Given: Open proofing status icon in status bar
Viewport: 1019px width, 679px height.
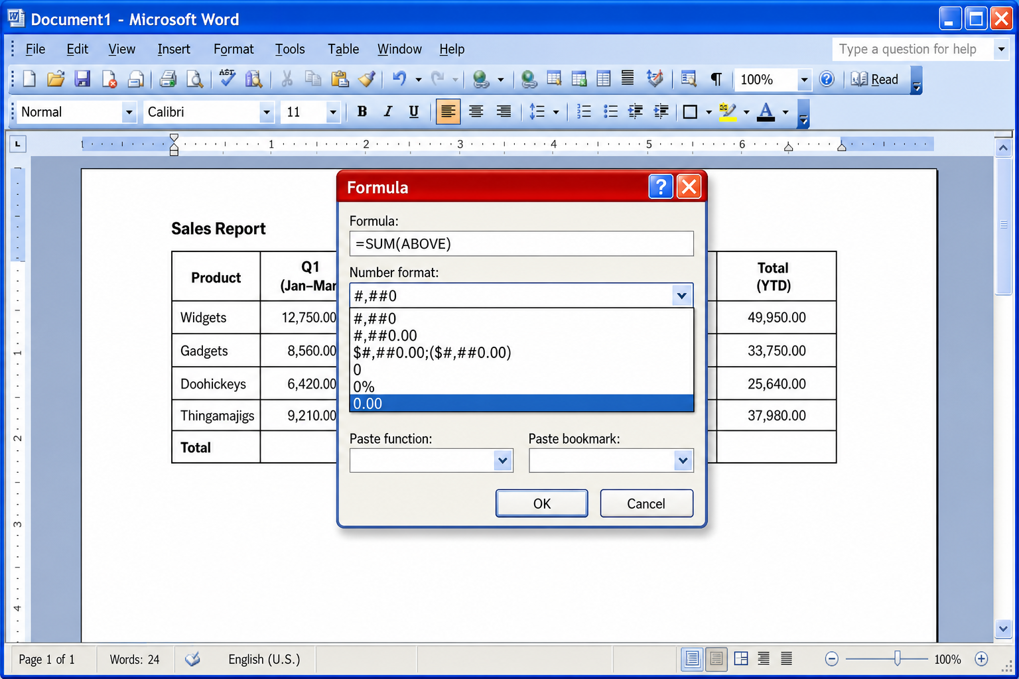Looking at the screenshot, I should (x=192, y=659).
